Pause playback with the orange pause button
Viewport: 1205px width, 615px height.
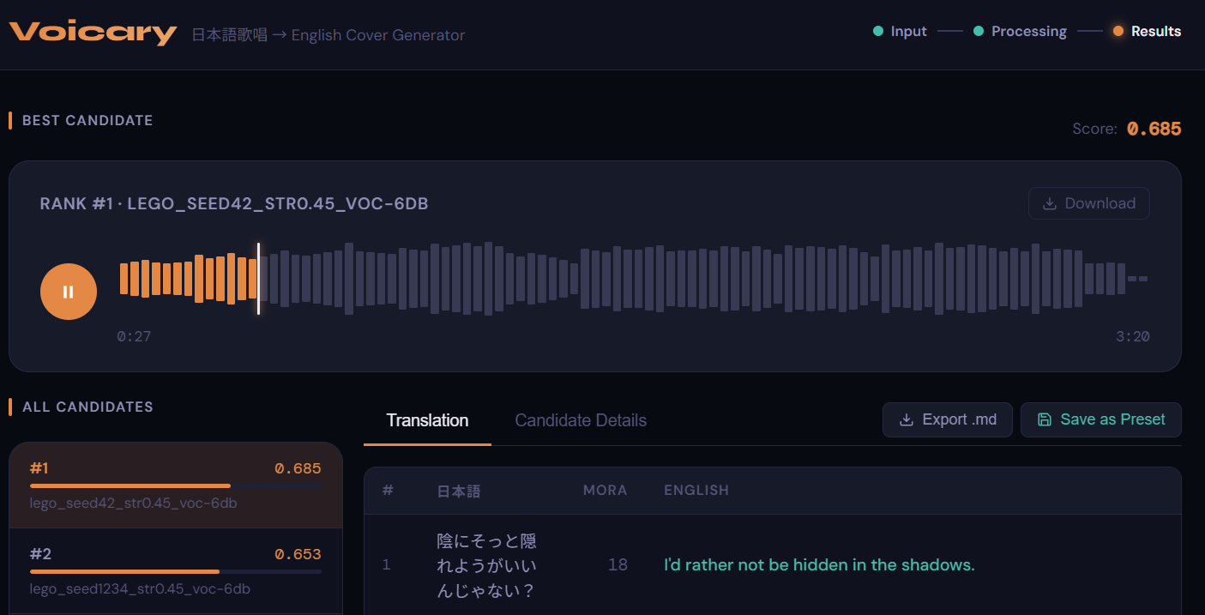[69, 292]
